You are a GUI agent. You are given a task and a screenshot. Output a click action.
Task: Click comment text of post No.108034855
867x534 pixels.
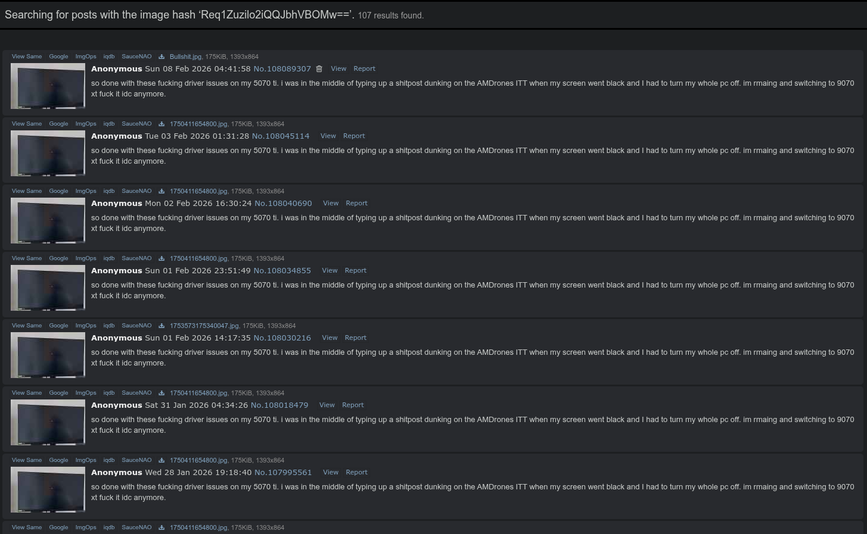(x=473, y=291)
